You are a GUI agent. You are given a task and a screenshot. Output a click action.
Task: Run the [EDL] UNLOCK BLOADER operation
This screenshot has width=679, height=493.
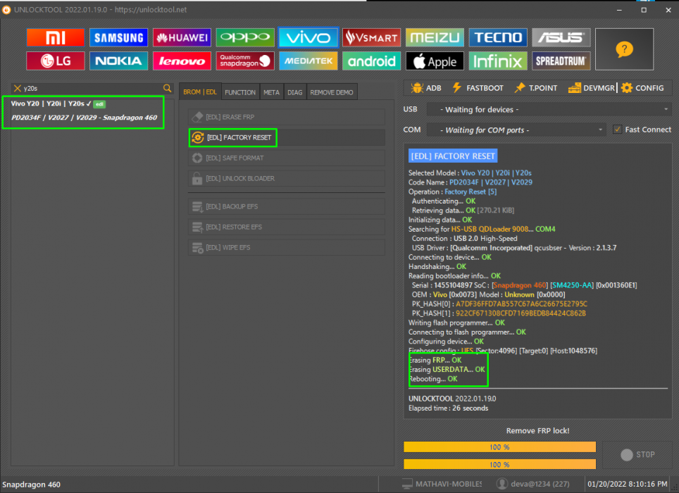point(287,178)
